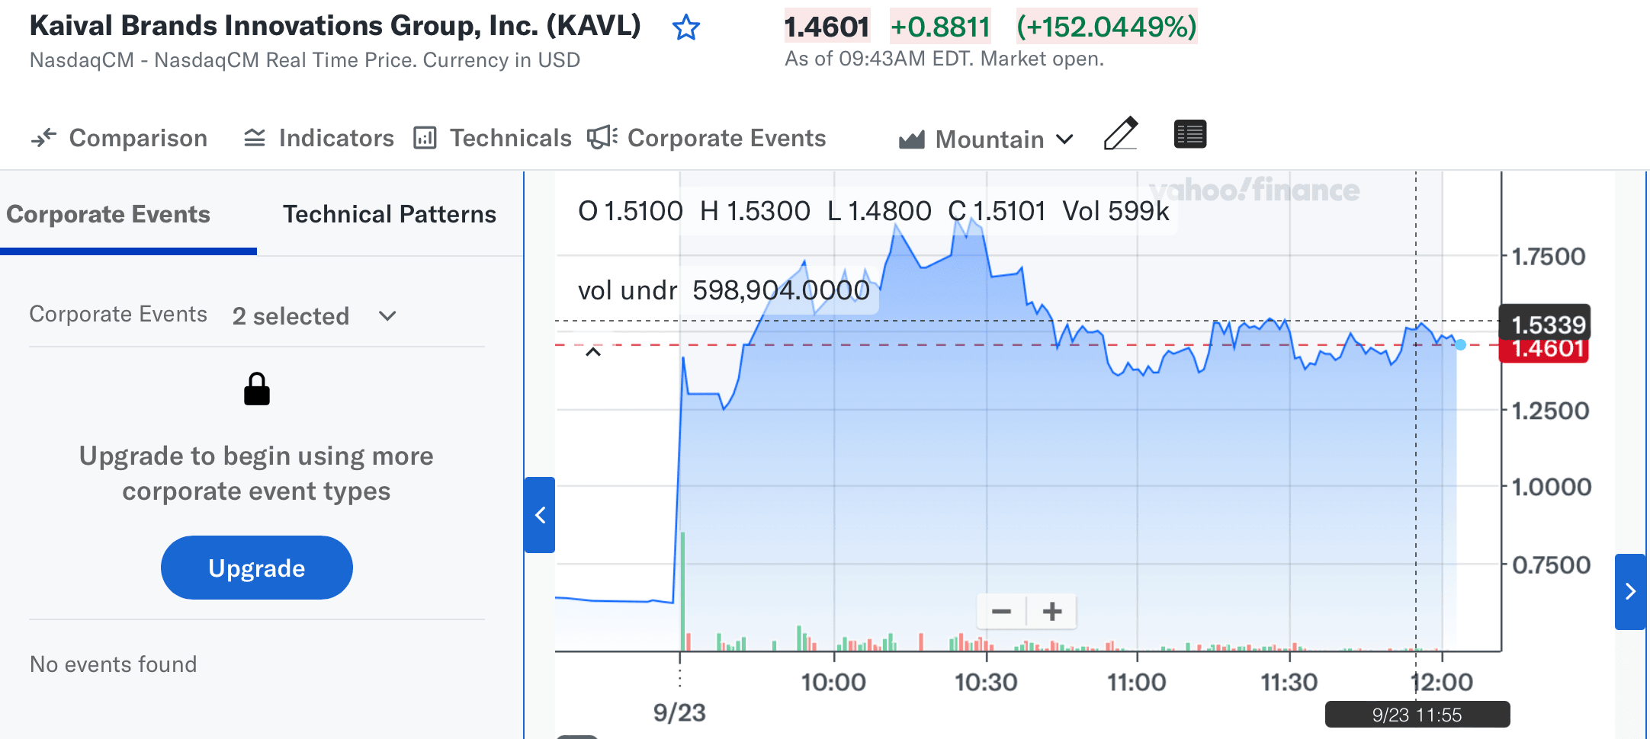This screenshot has width=1650, height=739.
Task: Click the Comparison arrows icon
Action: 44,138
